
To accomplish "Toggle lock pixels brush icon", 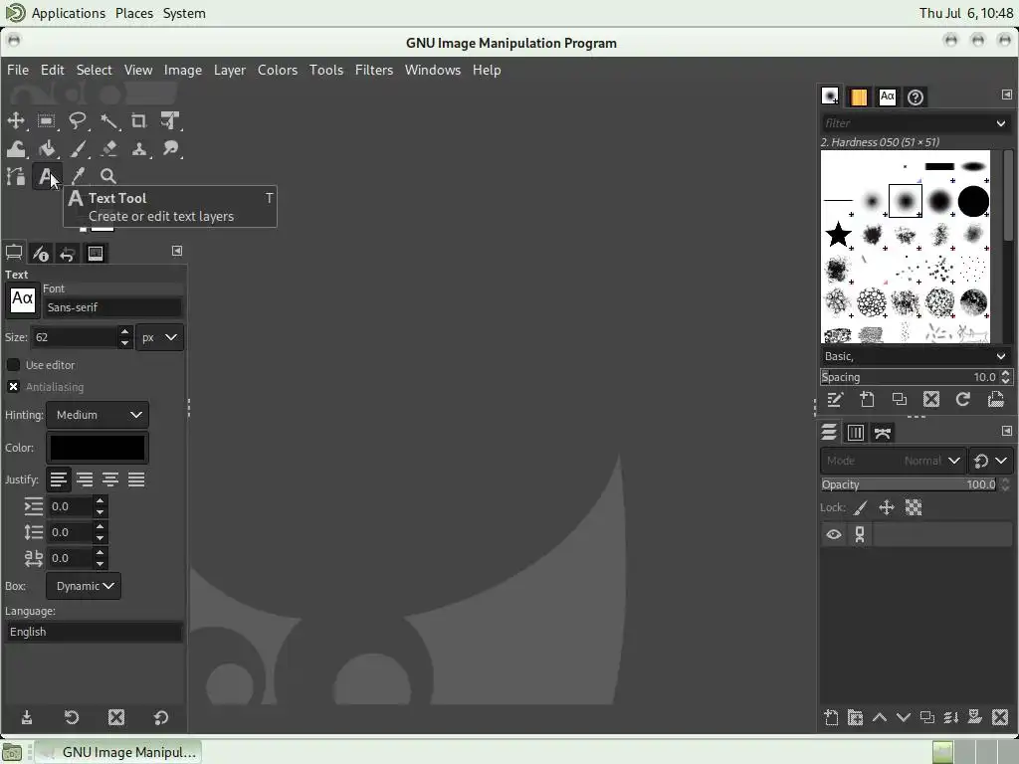I will 861,507.
